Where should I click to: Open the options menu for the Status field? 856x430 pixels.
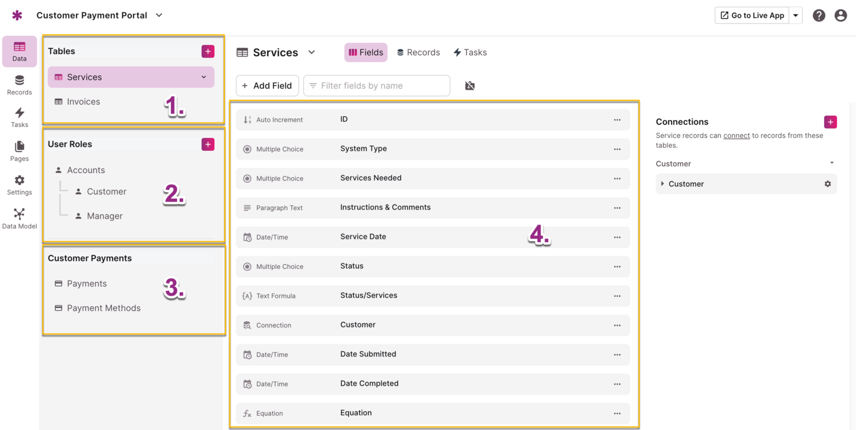click(x=617, y=266)
